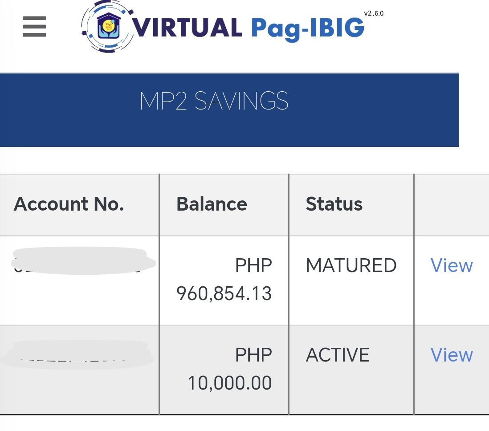Select the Account No. column header
489x431 pixels.
(69, 204)
